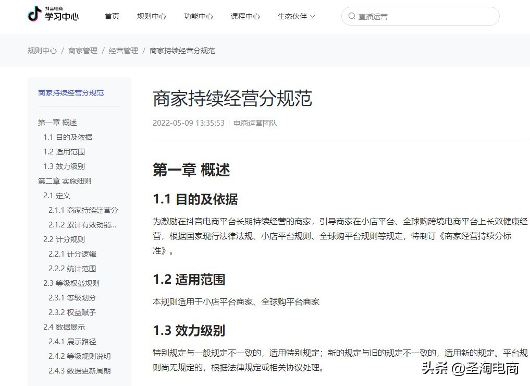Select 2.2.1 计分逻辑 in the outline

[72, 254]
